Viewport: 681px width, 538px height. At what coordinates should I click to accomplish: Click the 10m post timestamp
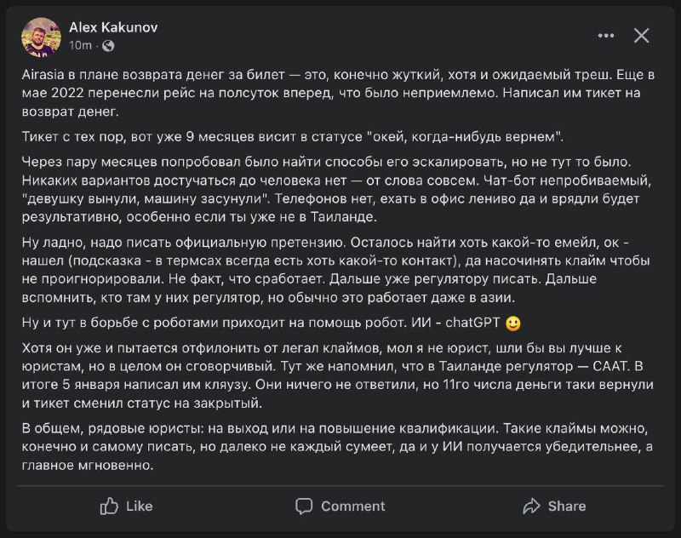[x=80, y=45]
